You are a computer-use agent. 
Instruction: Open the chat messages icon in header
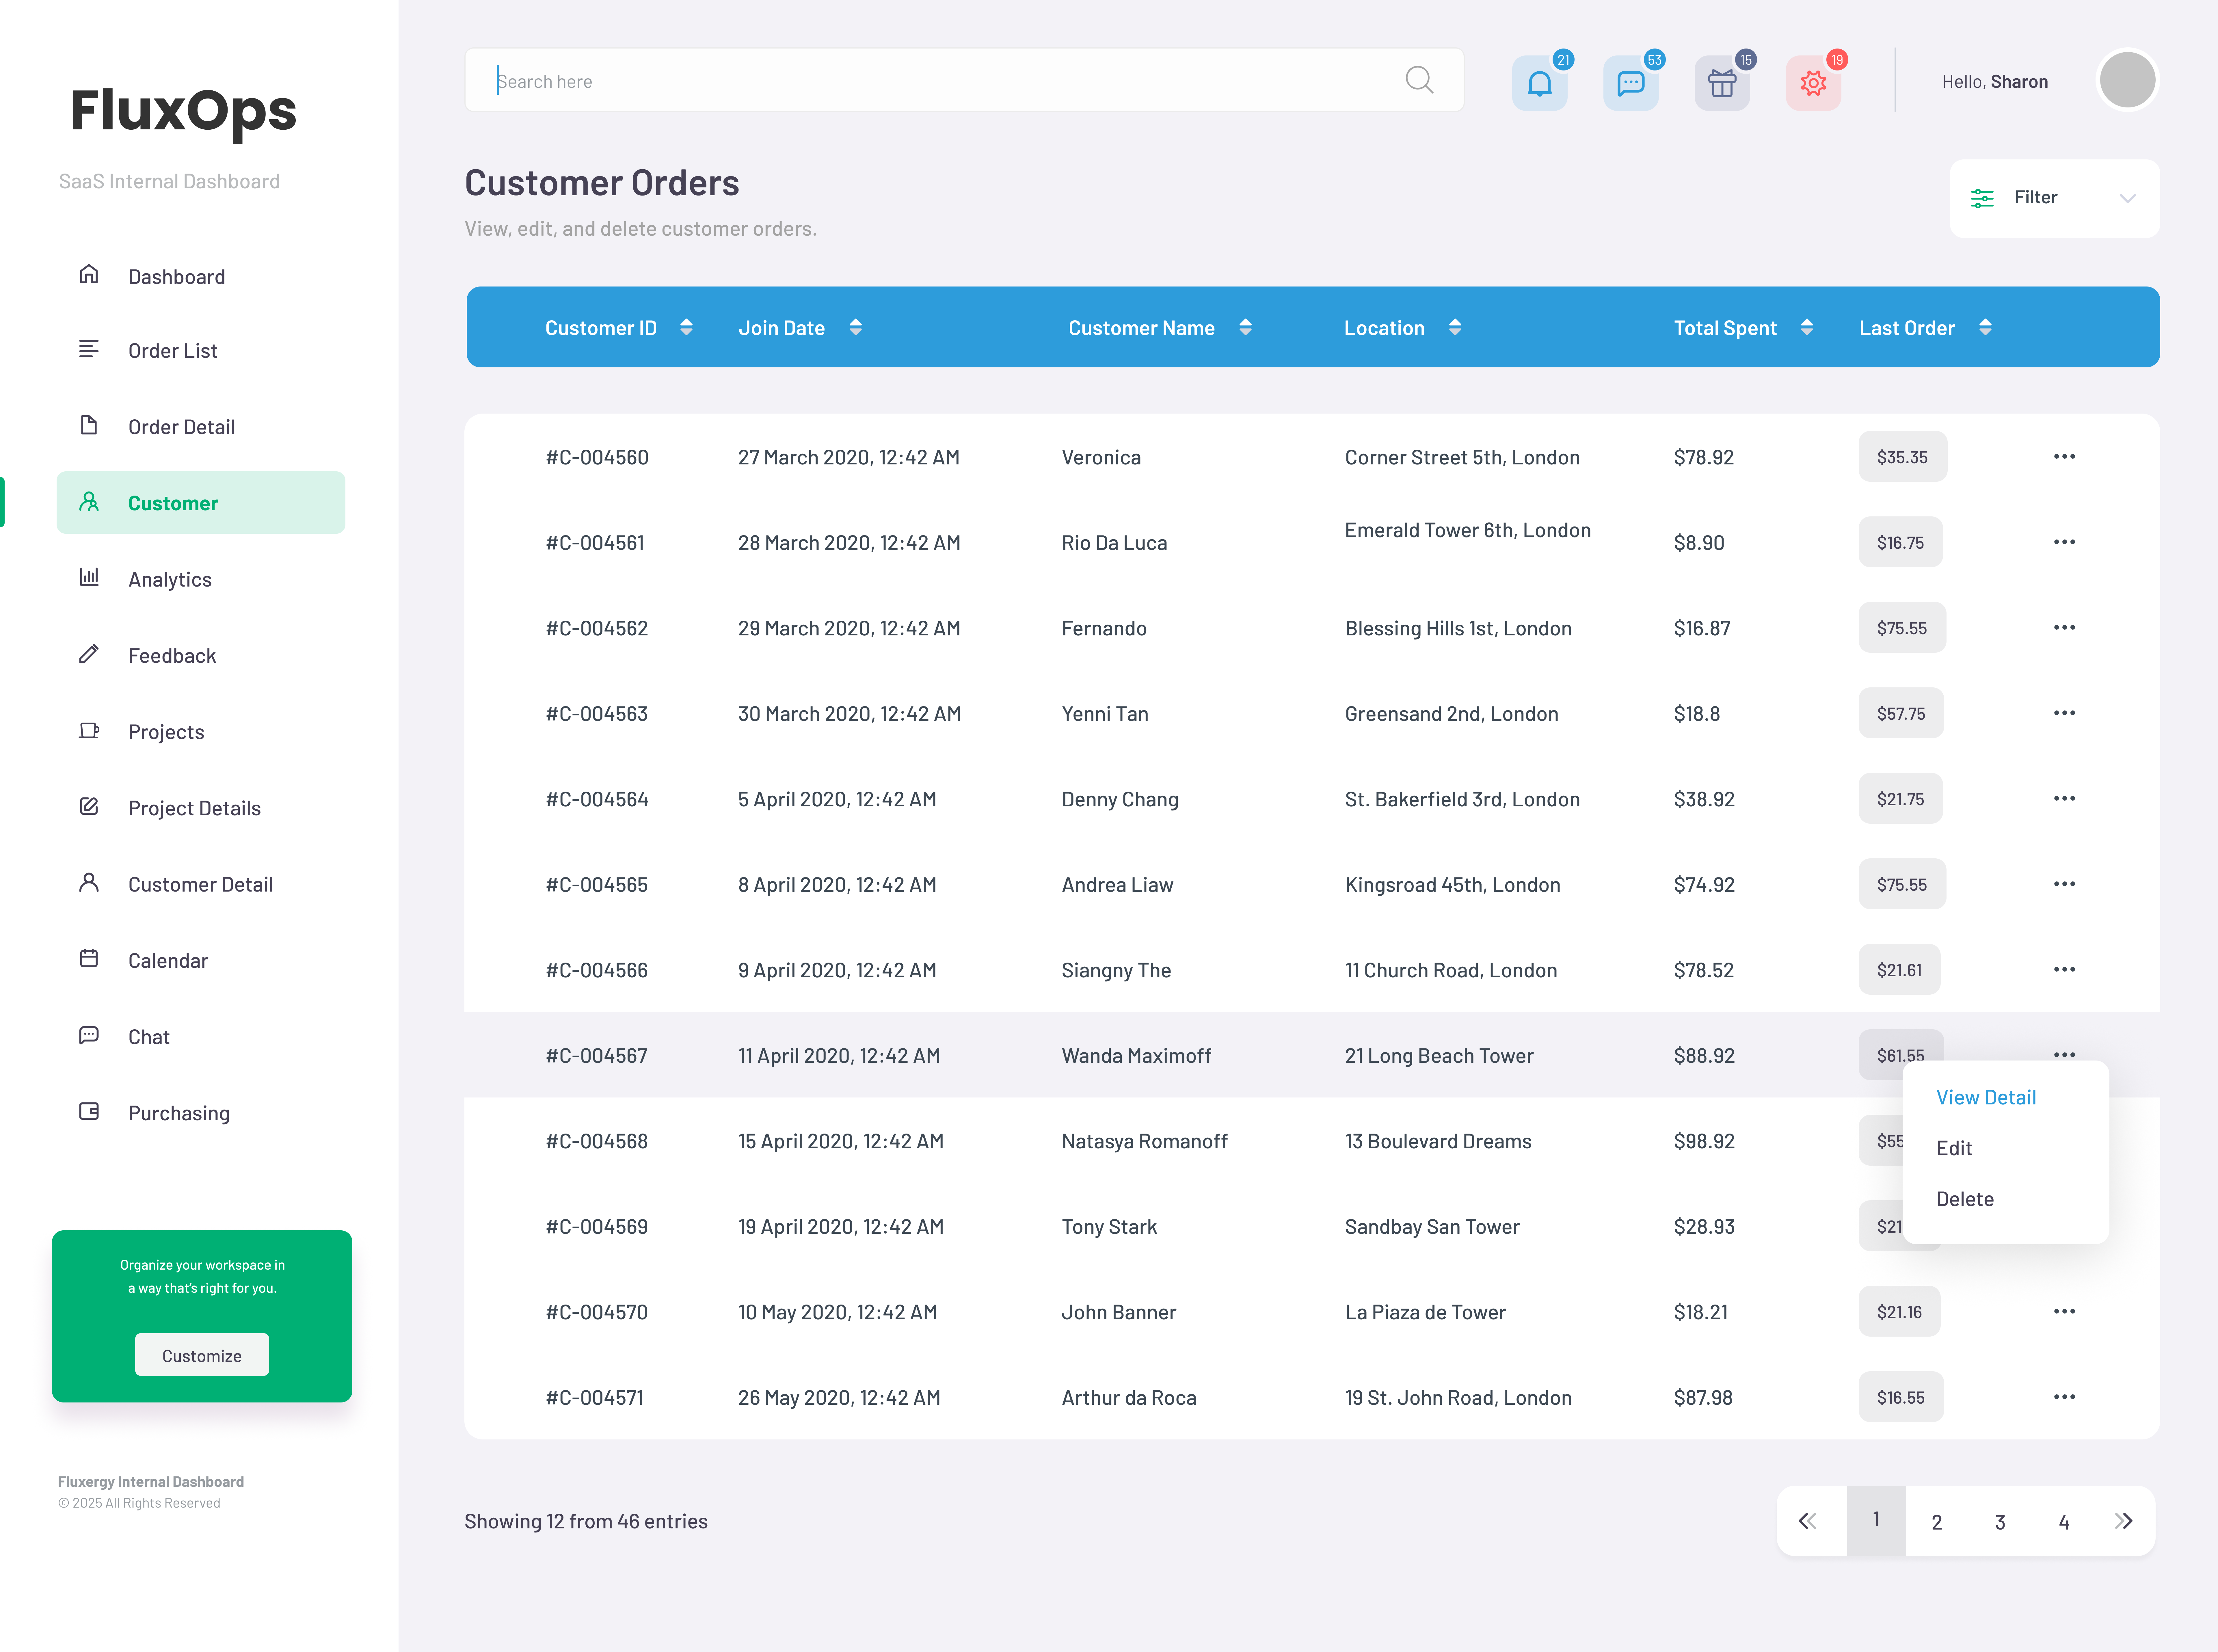(x=1630, y=83)
